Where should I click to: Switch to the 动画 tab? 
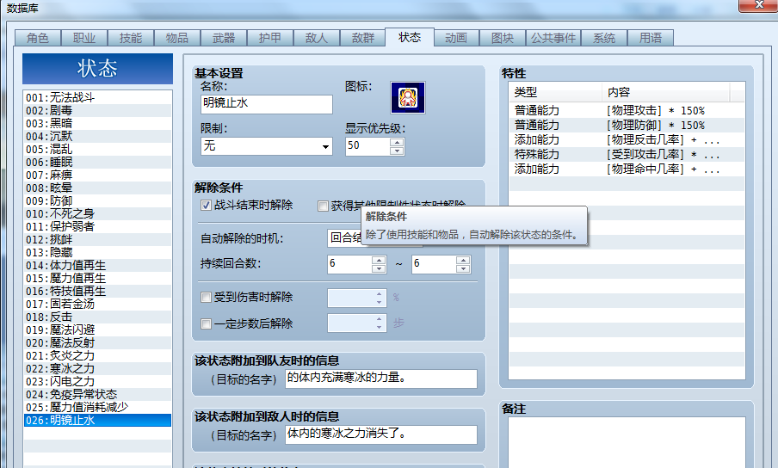pyautogui.click(x=456, y=38)
